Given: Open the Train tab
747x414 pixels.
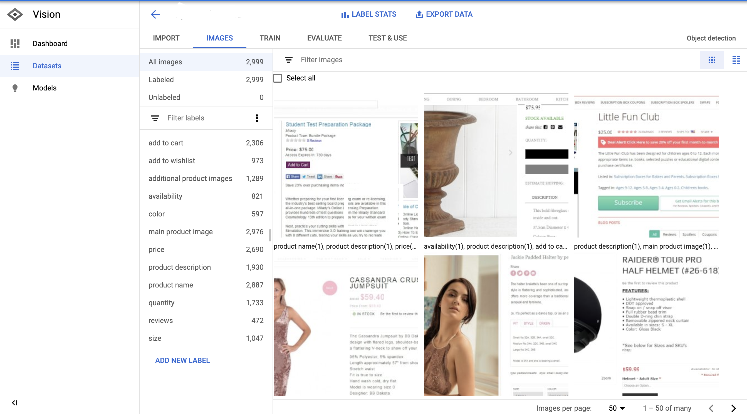Looking at the screenshot, I should point(270,38).
